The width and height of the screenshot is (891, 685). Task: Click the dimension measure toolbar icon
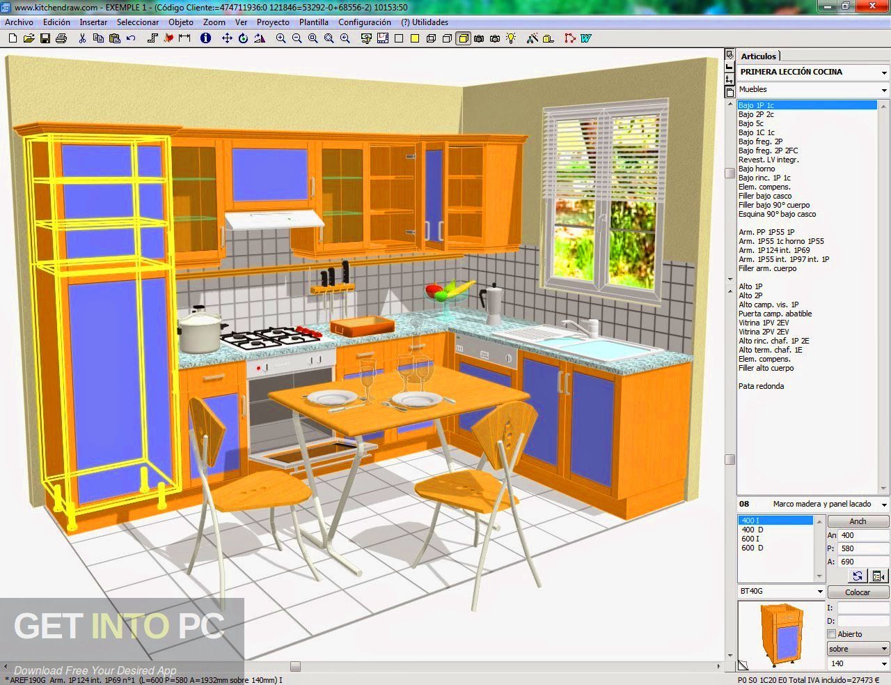pos(184,38)
